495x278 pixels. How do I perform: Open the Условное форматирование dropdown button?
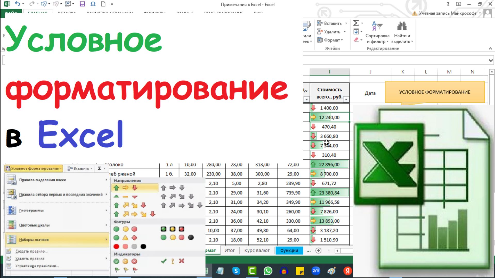pos(34,169)
